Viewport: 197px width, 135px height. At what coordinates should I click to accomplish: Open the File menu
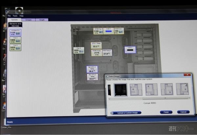point(9,16)
